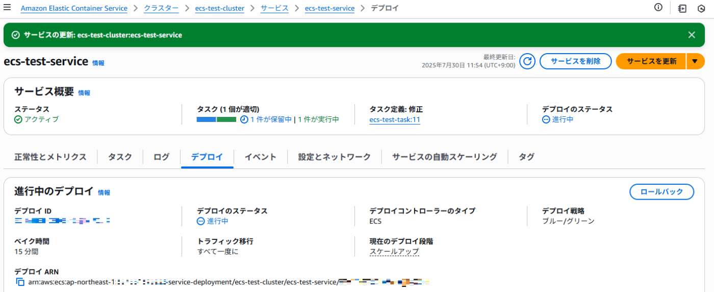
Task: Click the 15 分間 bake time value
Action: tap(27, 252)
